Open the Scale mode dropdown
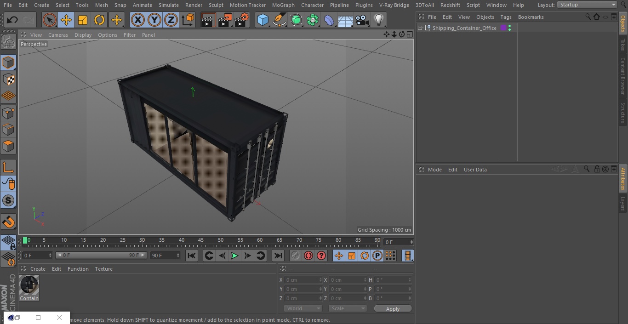This screenshot has width=628, height=324. tap(348, 309)
